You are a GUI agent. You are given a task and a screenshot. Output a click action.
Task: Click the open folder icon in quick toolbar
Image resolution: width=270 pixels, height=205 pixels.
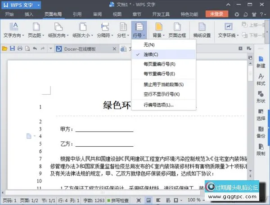(x=4, y=48)
